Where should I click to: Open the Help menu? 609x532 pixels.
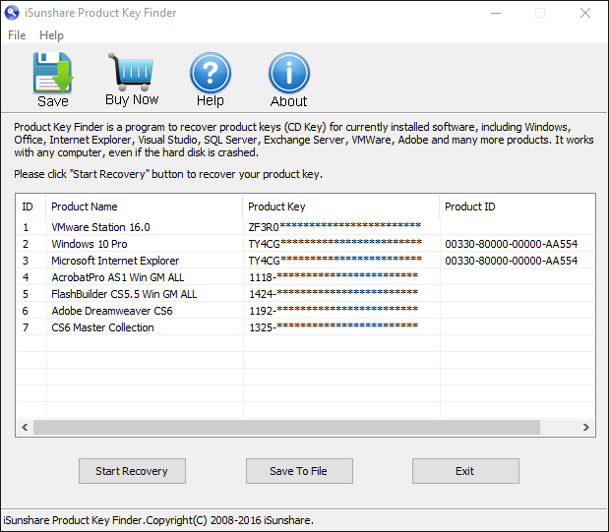coord(51,35)
